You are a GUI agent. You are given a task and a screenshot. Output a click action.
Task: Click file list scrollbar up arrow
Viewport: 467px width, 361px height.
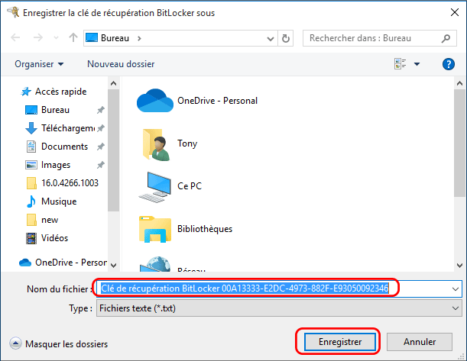459,83
